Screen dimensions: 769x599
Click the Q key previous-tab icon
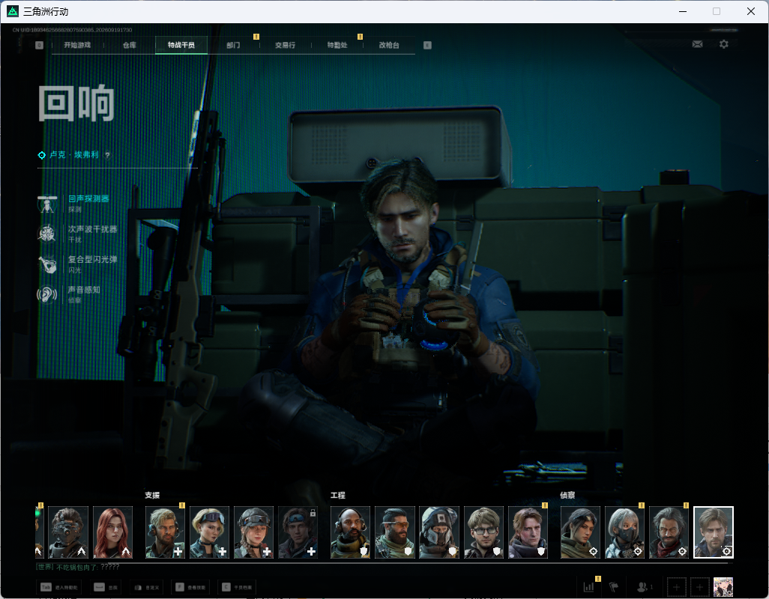(x=39, y=45)
